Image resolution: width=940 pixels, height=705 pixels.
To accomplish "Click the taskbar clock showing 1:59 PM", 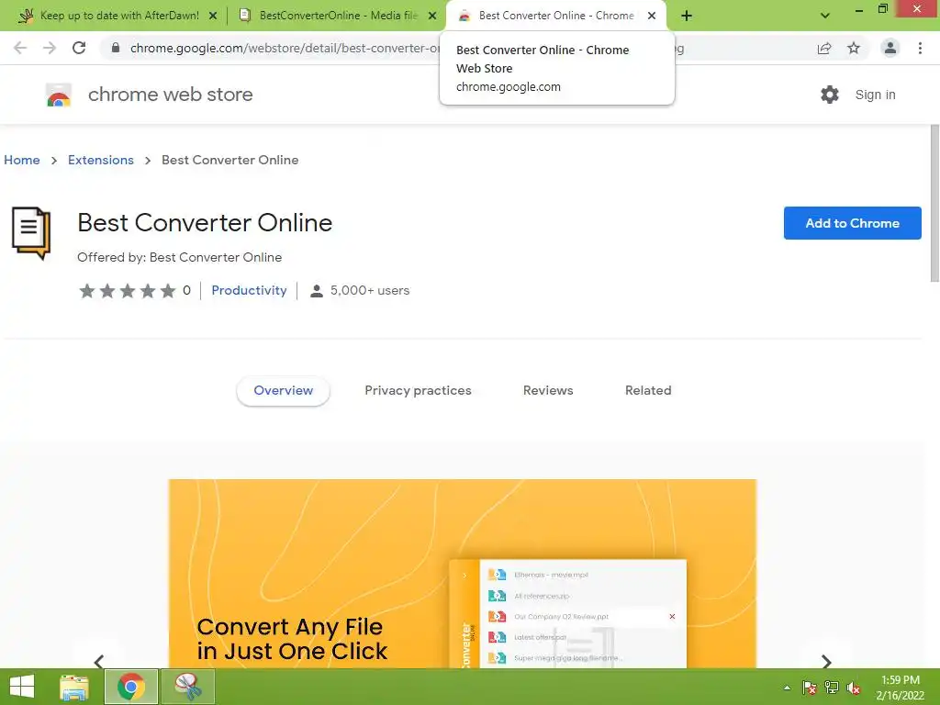I will coord(900,688).
